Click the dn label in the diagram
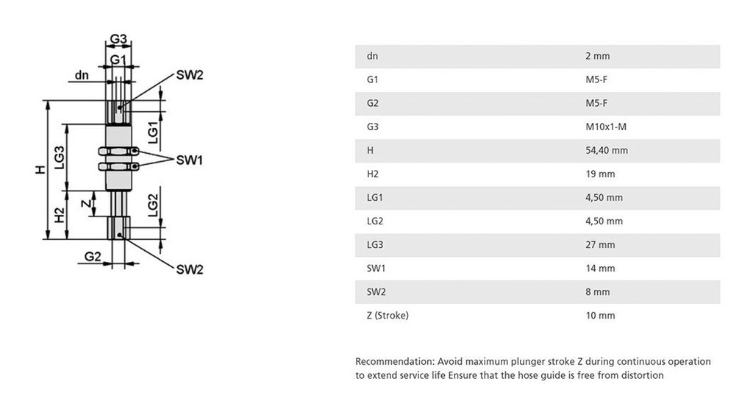Viewport: 753px width, 412px height. (x=82, y=75)
